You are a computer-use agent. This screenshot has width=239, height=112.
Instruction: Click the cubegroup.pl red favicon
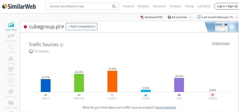tap(25, 27)
